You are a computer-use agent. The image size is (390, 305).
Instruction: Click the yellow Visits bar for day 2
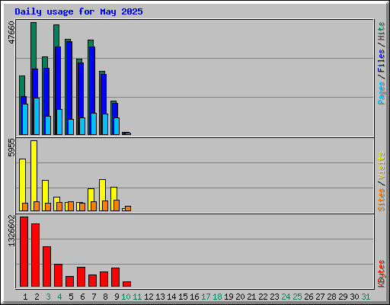[x=34, y=170]
